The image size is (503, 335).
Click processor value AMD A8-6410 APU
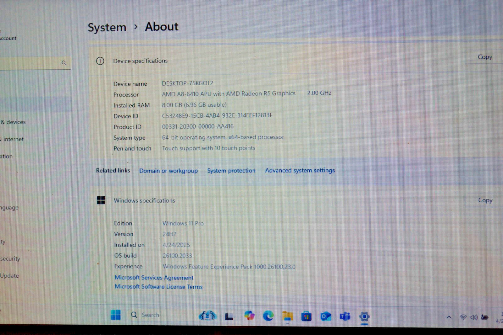[x=229, y=93]
